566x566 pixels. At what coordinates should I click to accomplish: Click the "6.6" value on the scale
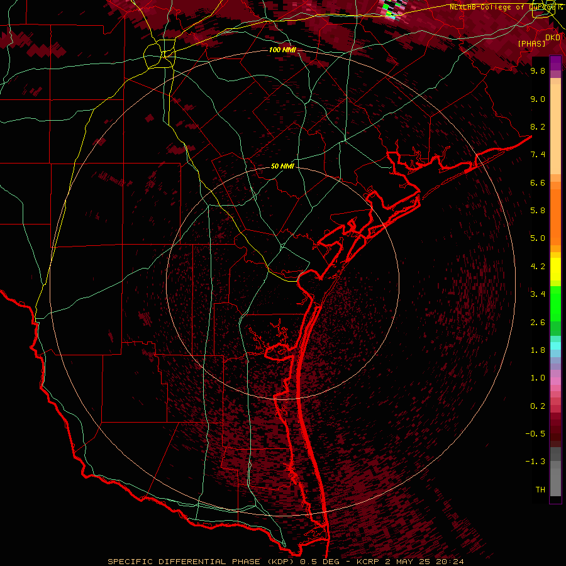[538, 182]
